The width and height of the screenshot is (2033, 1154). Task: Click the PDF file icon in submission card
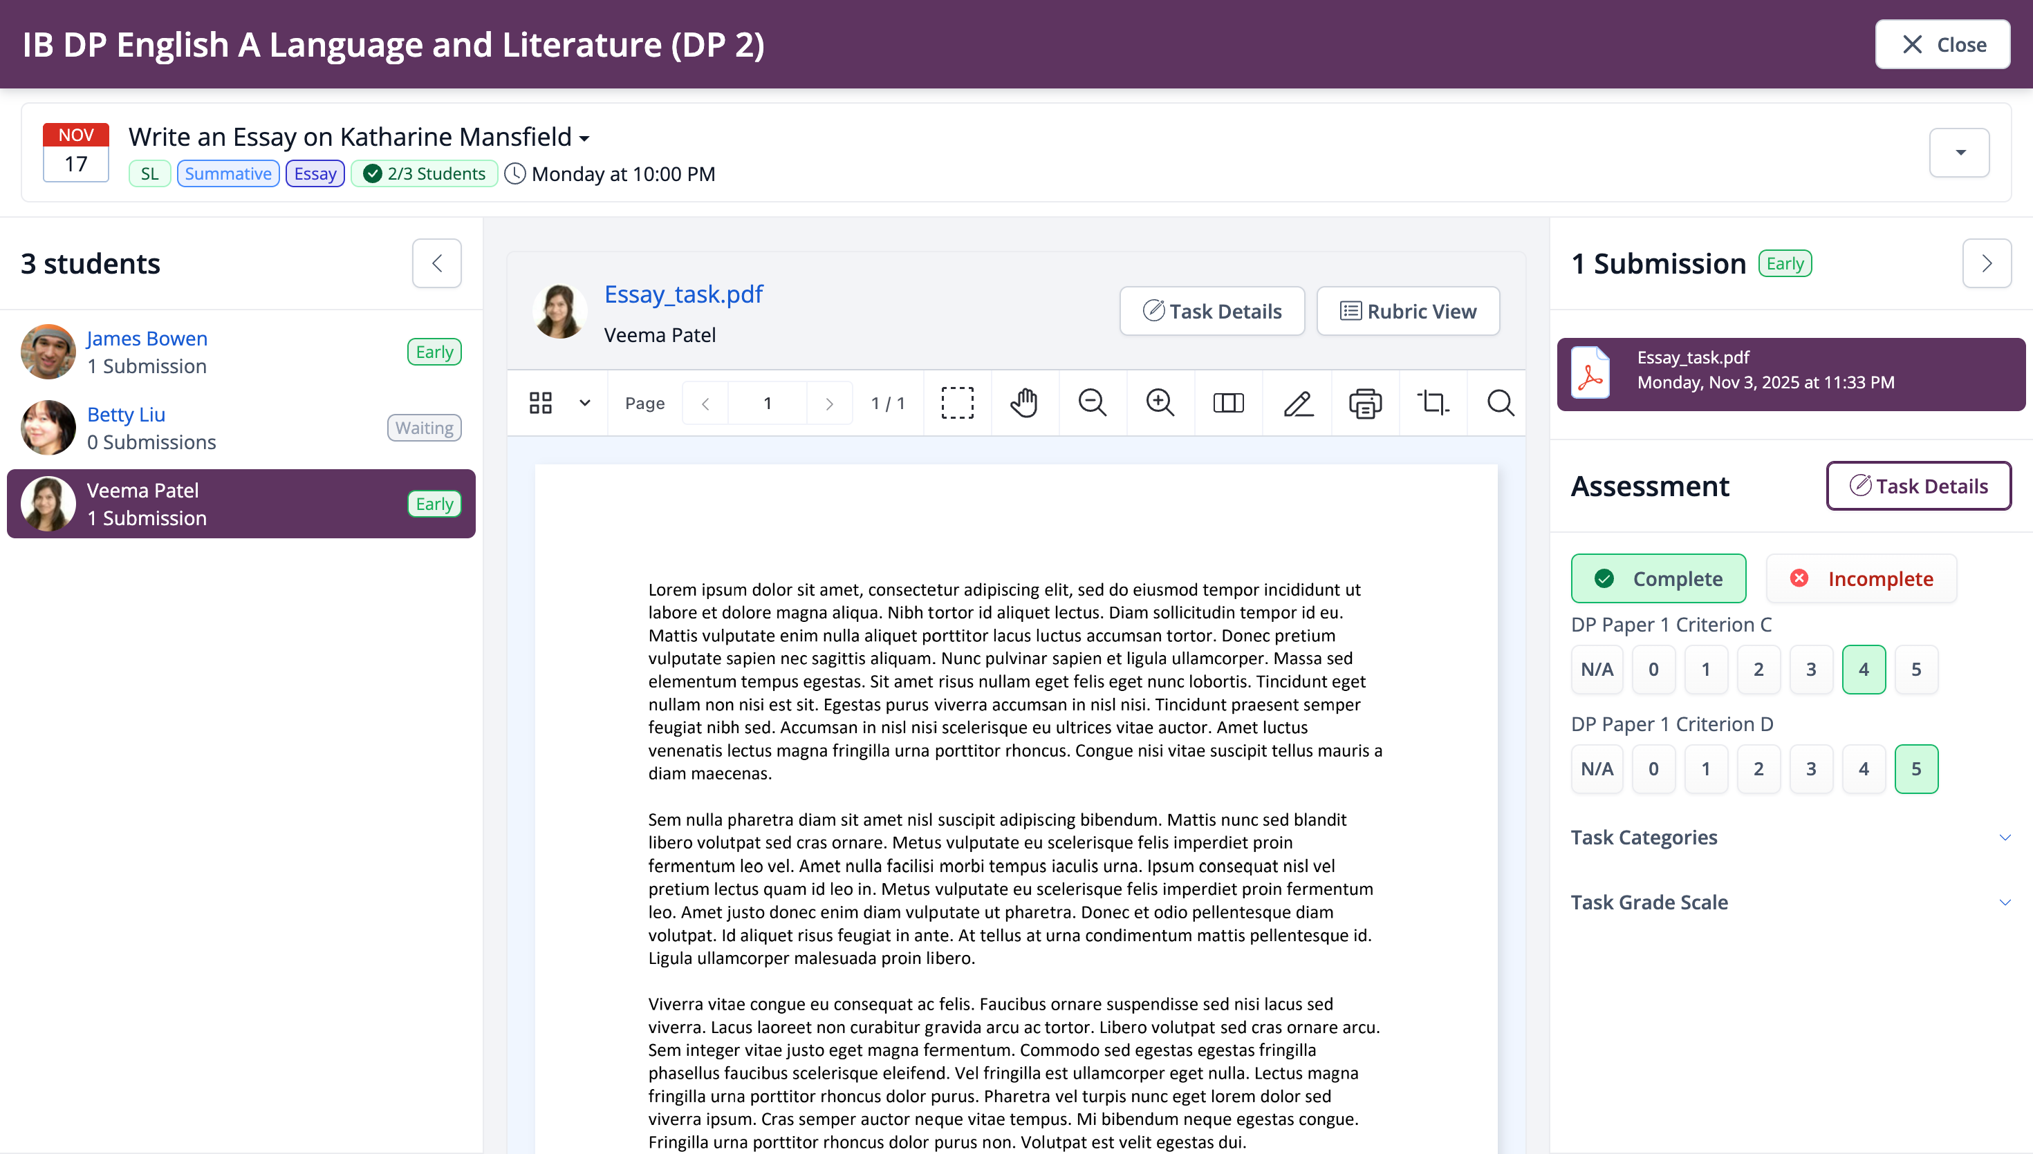1590,373
